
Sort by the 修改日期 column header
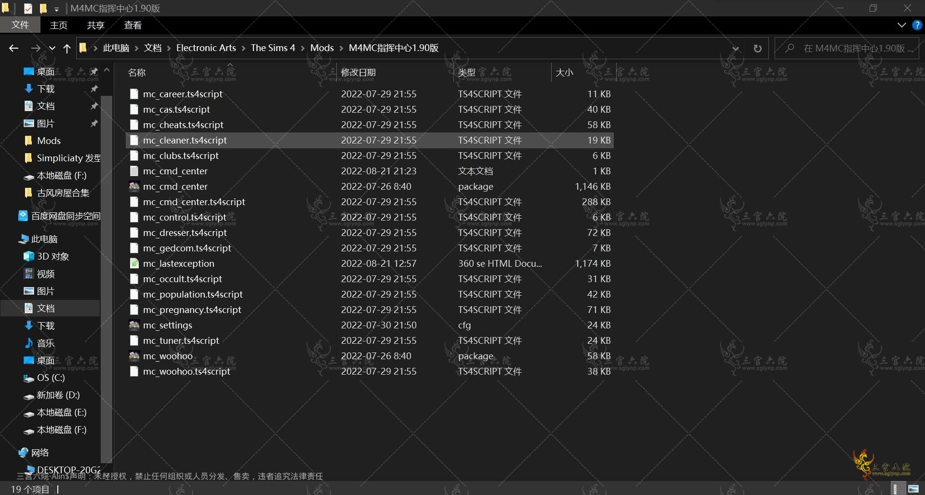tap(358, 73)
